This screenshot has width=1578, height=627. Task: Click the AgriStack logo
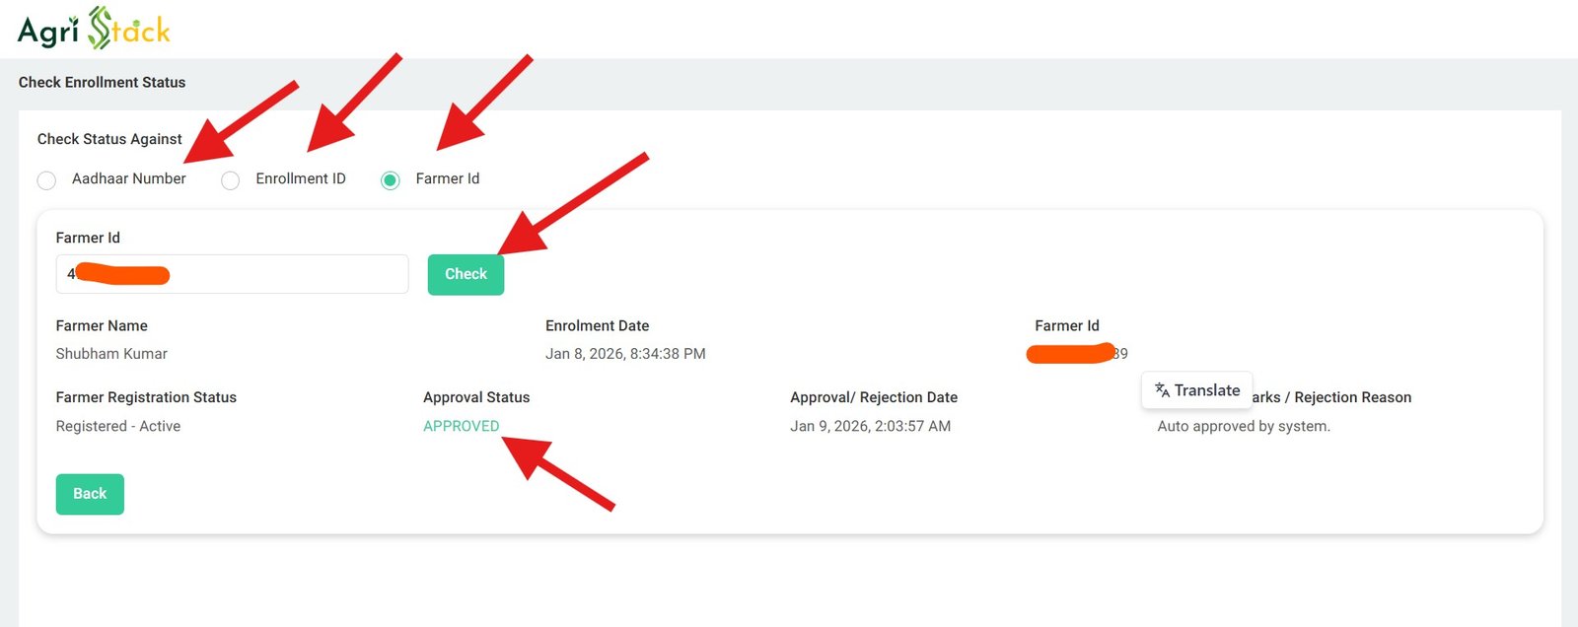point(94,29)
